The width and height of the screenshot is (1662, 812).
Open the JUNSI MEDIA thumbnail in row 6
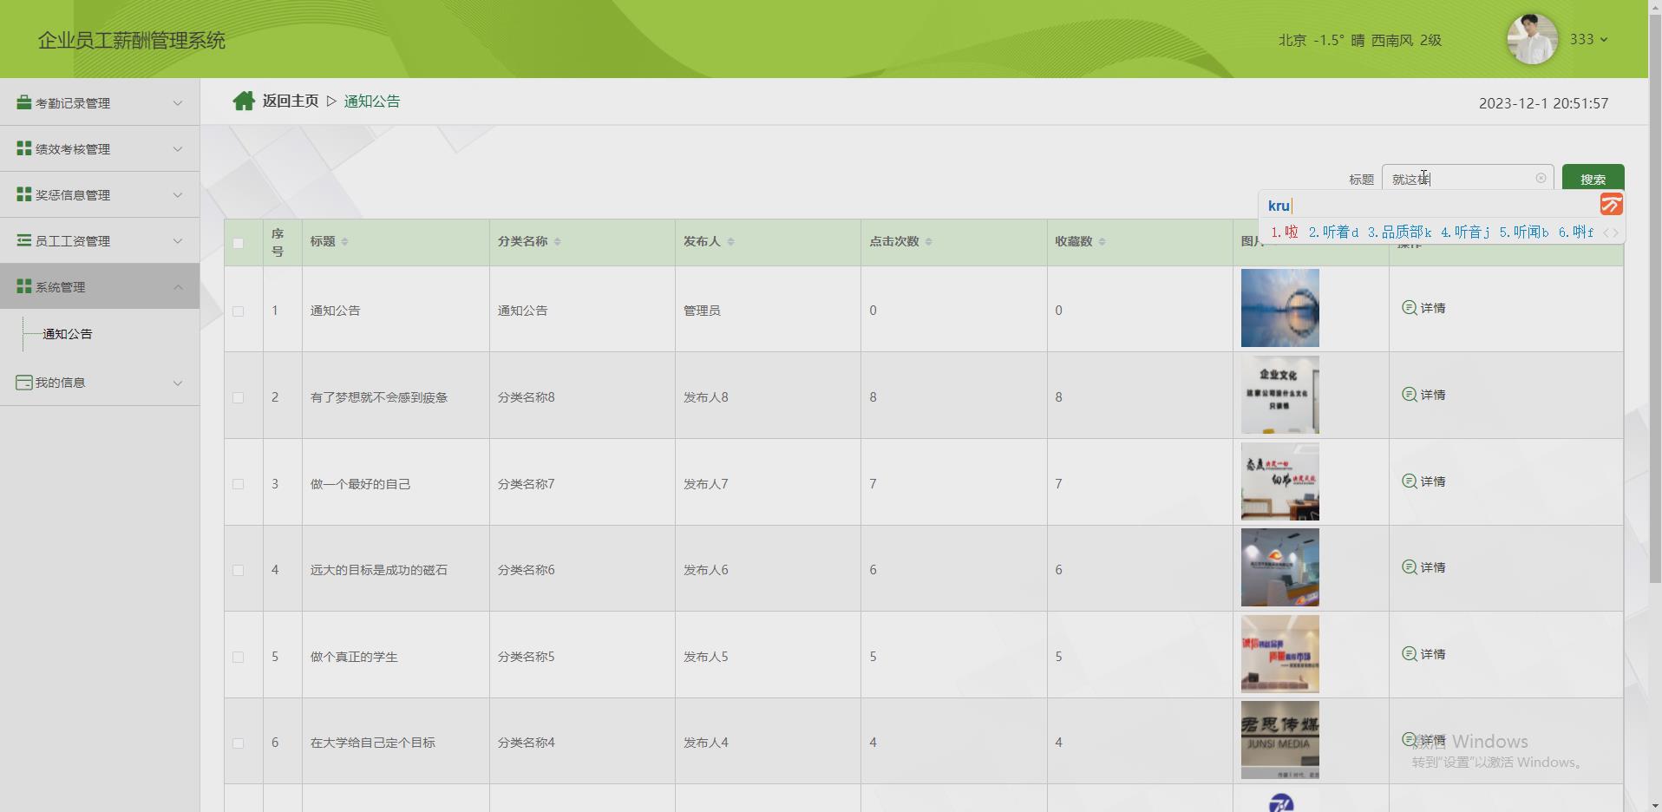pyautogui.click(x=1280, y=740)
